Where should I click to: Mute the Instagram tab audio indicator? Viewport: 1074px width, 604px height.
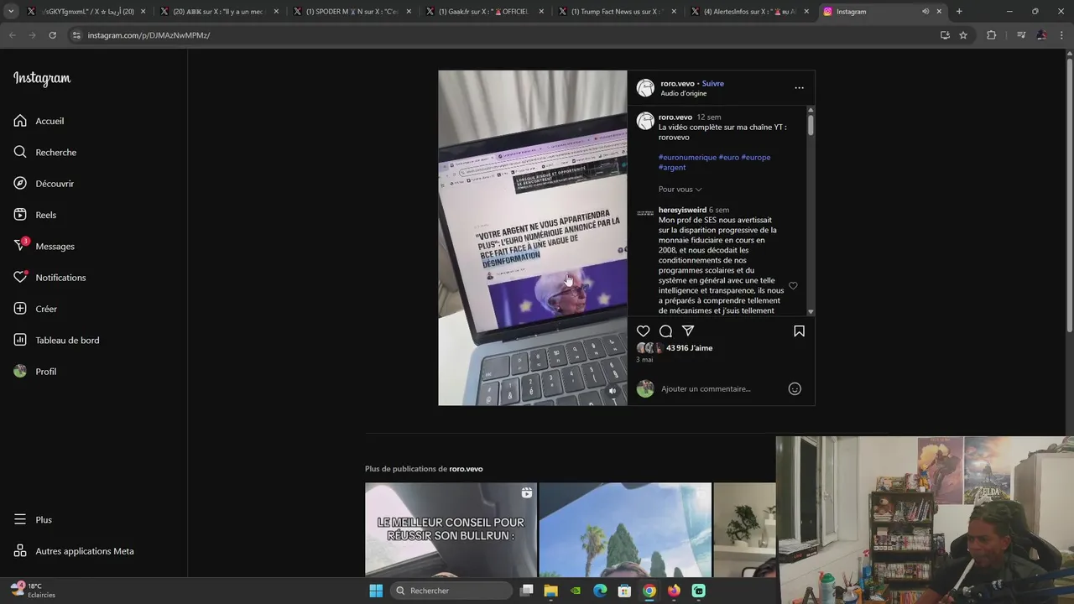click(925, 12)
